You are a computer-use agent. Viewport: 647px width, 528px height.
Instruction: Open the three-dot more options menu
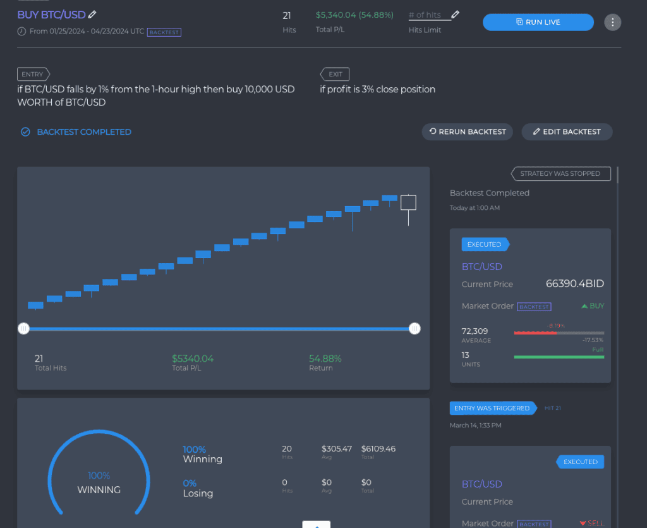pos(612,22)
